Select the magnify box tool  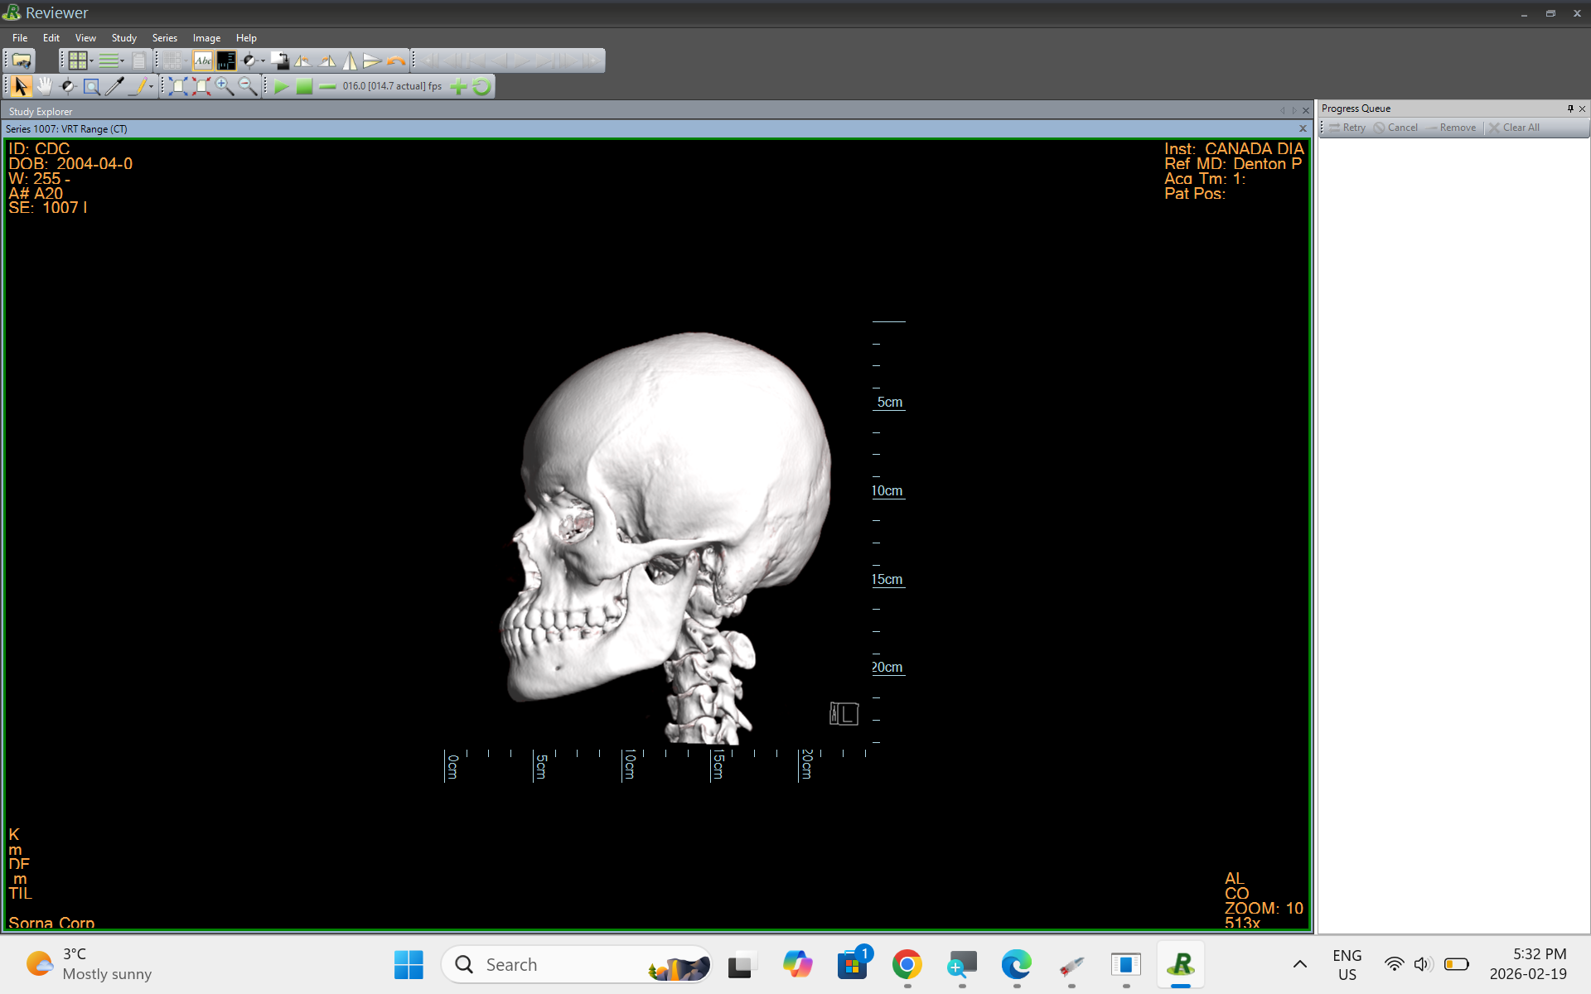pyautogui.click(x=90, y=85)
